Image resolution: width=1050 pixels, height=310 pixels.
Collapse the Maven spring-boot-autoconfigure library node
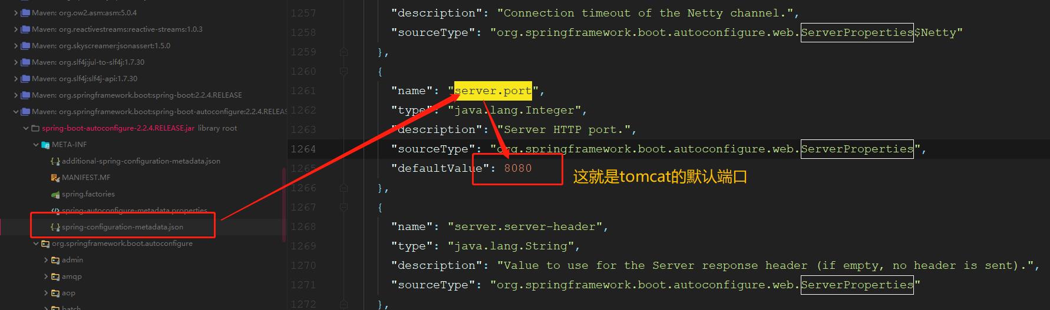click(16, 111)
